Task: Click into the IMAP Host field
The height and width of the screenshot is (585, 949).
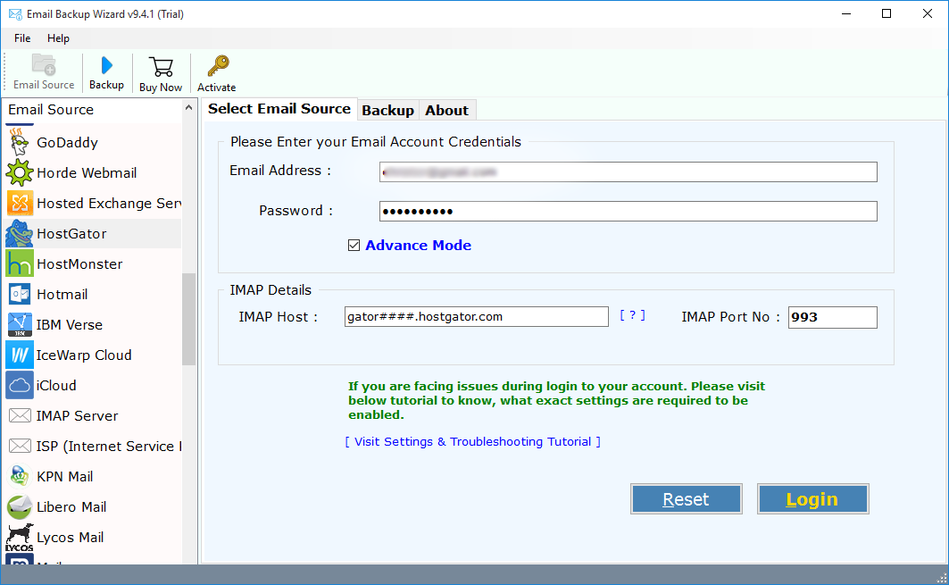Action: 477,317
